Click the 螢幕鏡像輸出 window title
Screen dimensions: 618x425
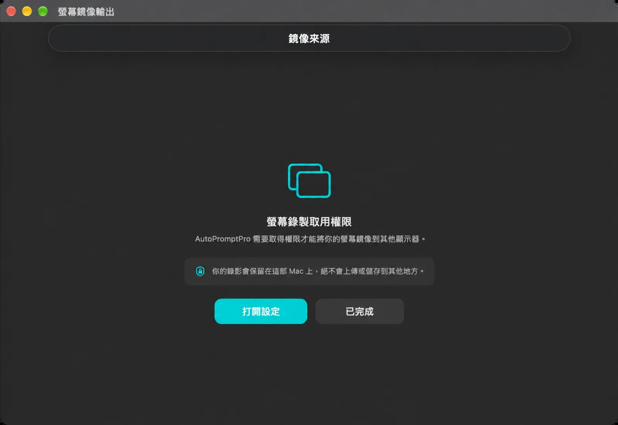[86, 12]
